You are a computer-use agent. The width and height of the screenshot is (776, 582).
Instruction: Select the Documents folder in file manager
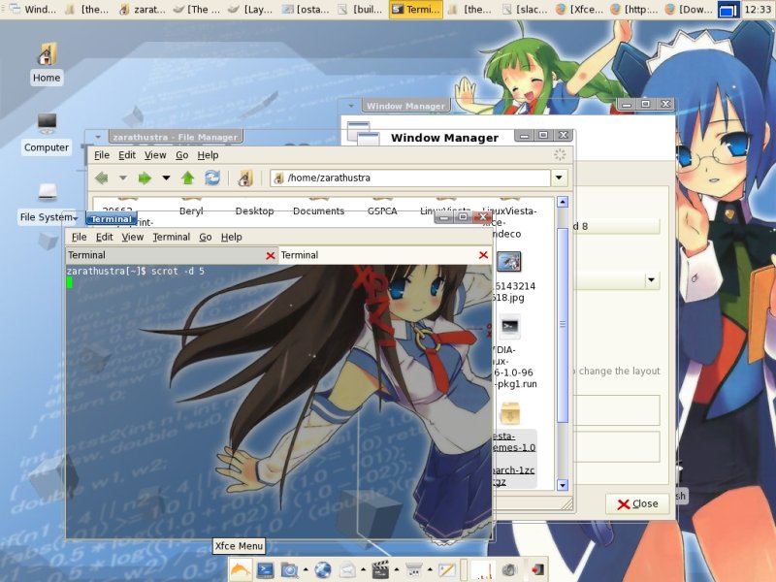pyautogui.click(x=318, y=211)
